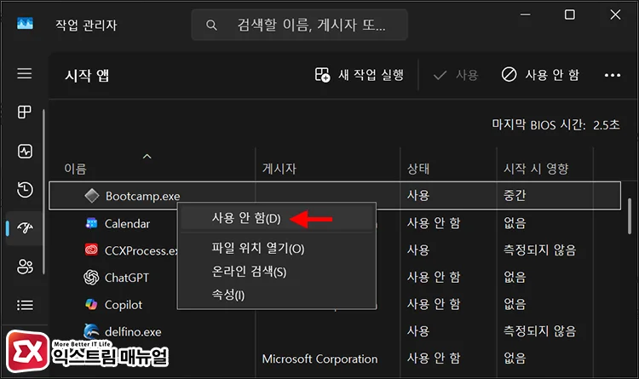Viewport: 639px width, 379px height.
Task: Click the CCXProcess Creative Cloud icon
Action: tap(91, 250)
